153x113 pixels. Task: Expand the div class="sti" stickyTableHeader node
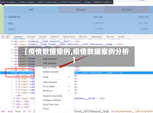click(14, 98)
